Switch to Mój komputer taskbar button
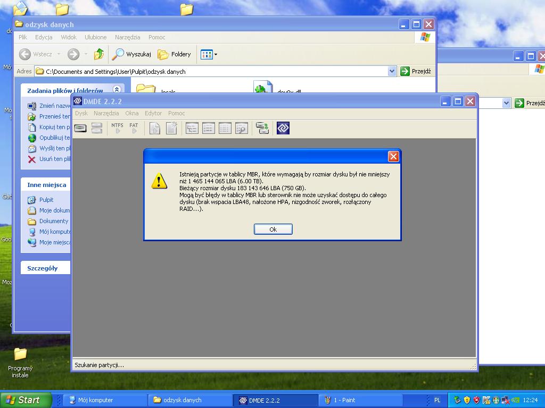The height and width of the screenshot is (408, 545). [106, 400]
